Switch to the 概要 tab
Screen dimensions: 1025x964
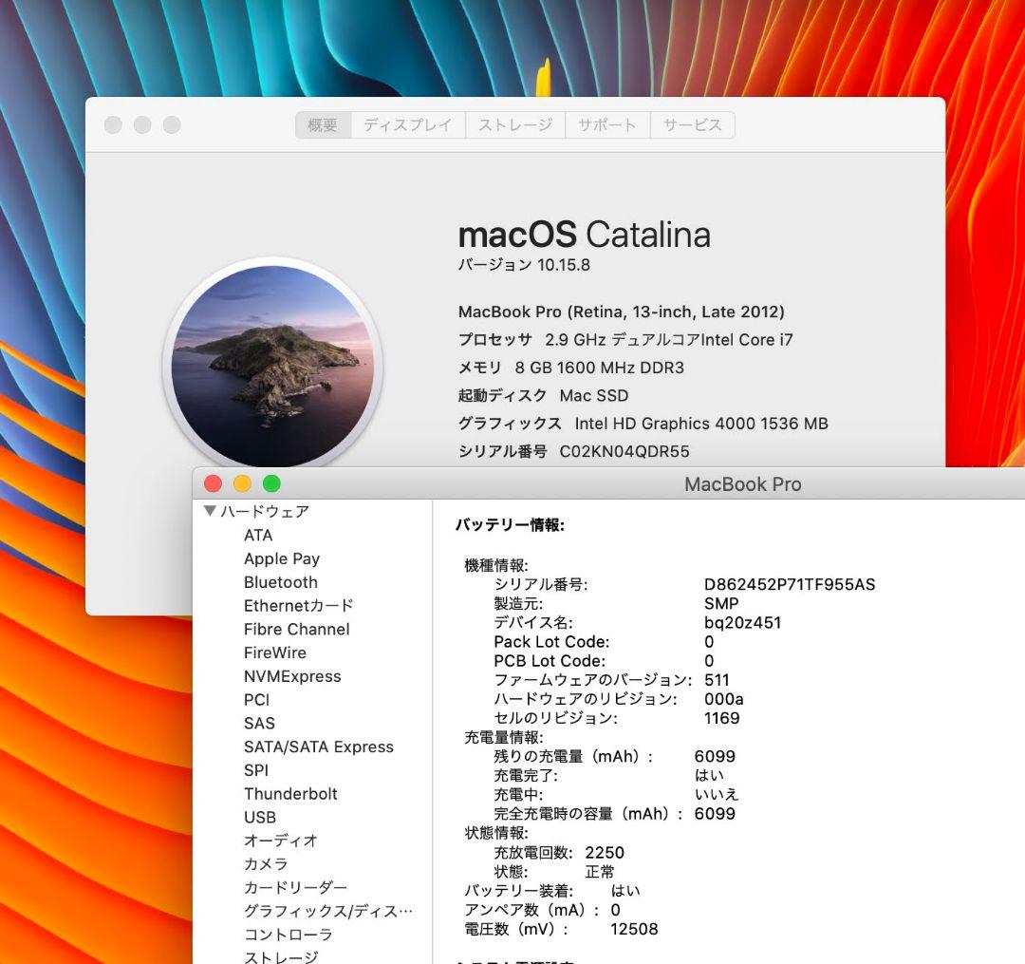(323, 125)
